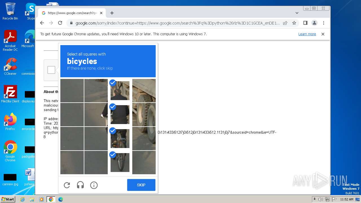The height and width of the screenshot is (203, 361).
Task: Open the Chrome profile menu
Action: (x=314, y=23)
